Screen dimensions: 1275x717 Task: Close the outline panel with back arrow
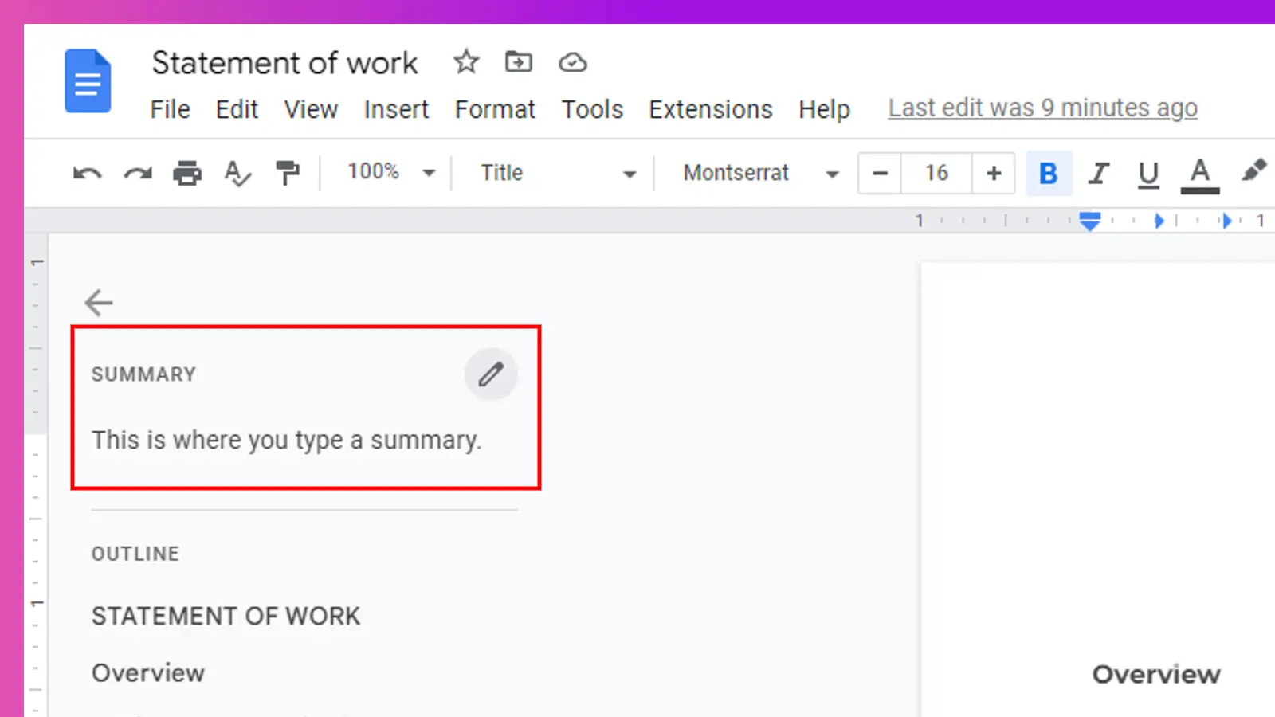point(99,303)
